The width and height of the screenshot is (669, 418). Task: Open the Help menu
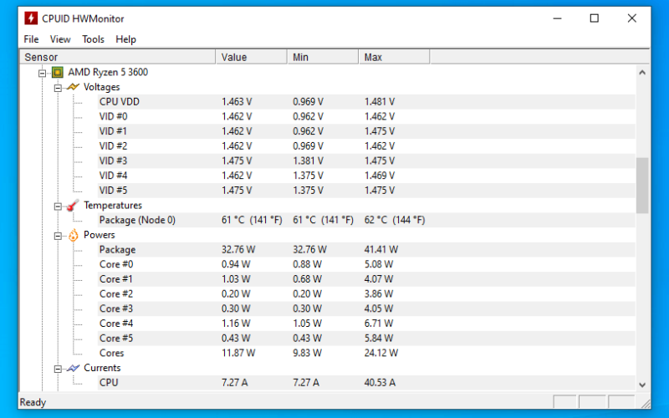pyautogui.click(x=125, y=39)
